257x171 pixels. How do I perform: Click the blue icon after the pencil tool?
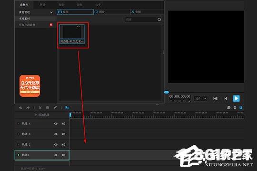point(67,108)
